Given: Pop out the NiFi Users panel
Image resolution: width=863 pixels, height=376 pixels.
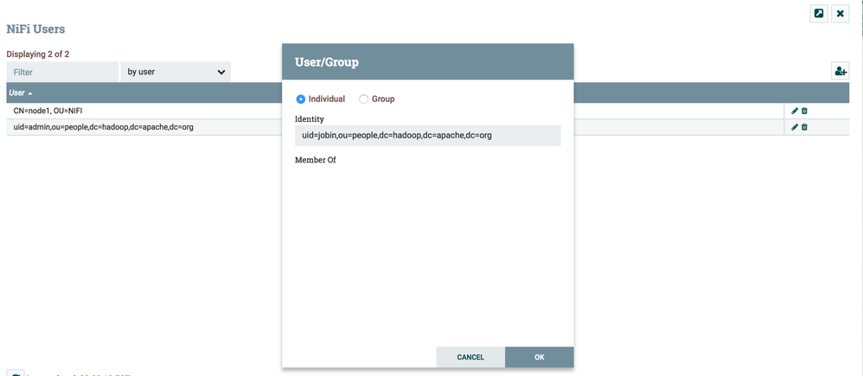Looking at the screenshot, I should (x=819, y=14).
